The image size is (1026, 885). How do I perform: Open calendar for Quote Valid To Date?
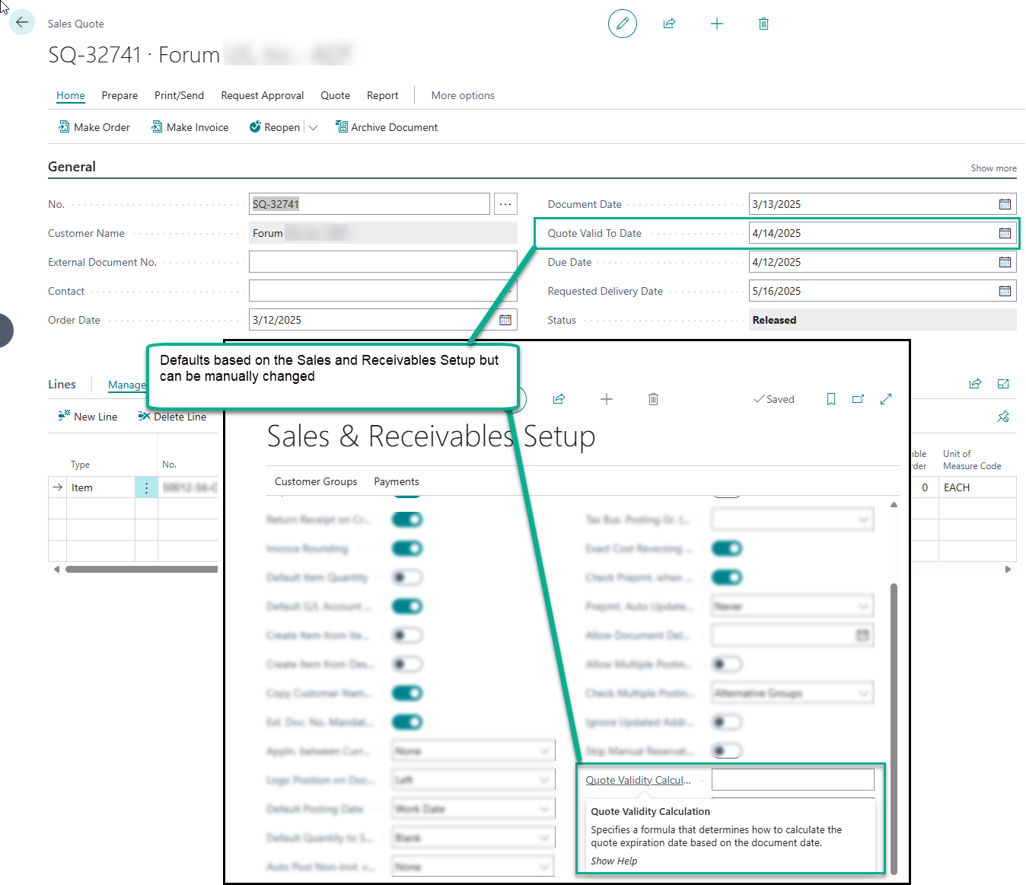pyautogui.click(x=1005, y=233)
